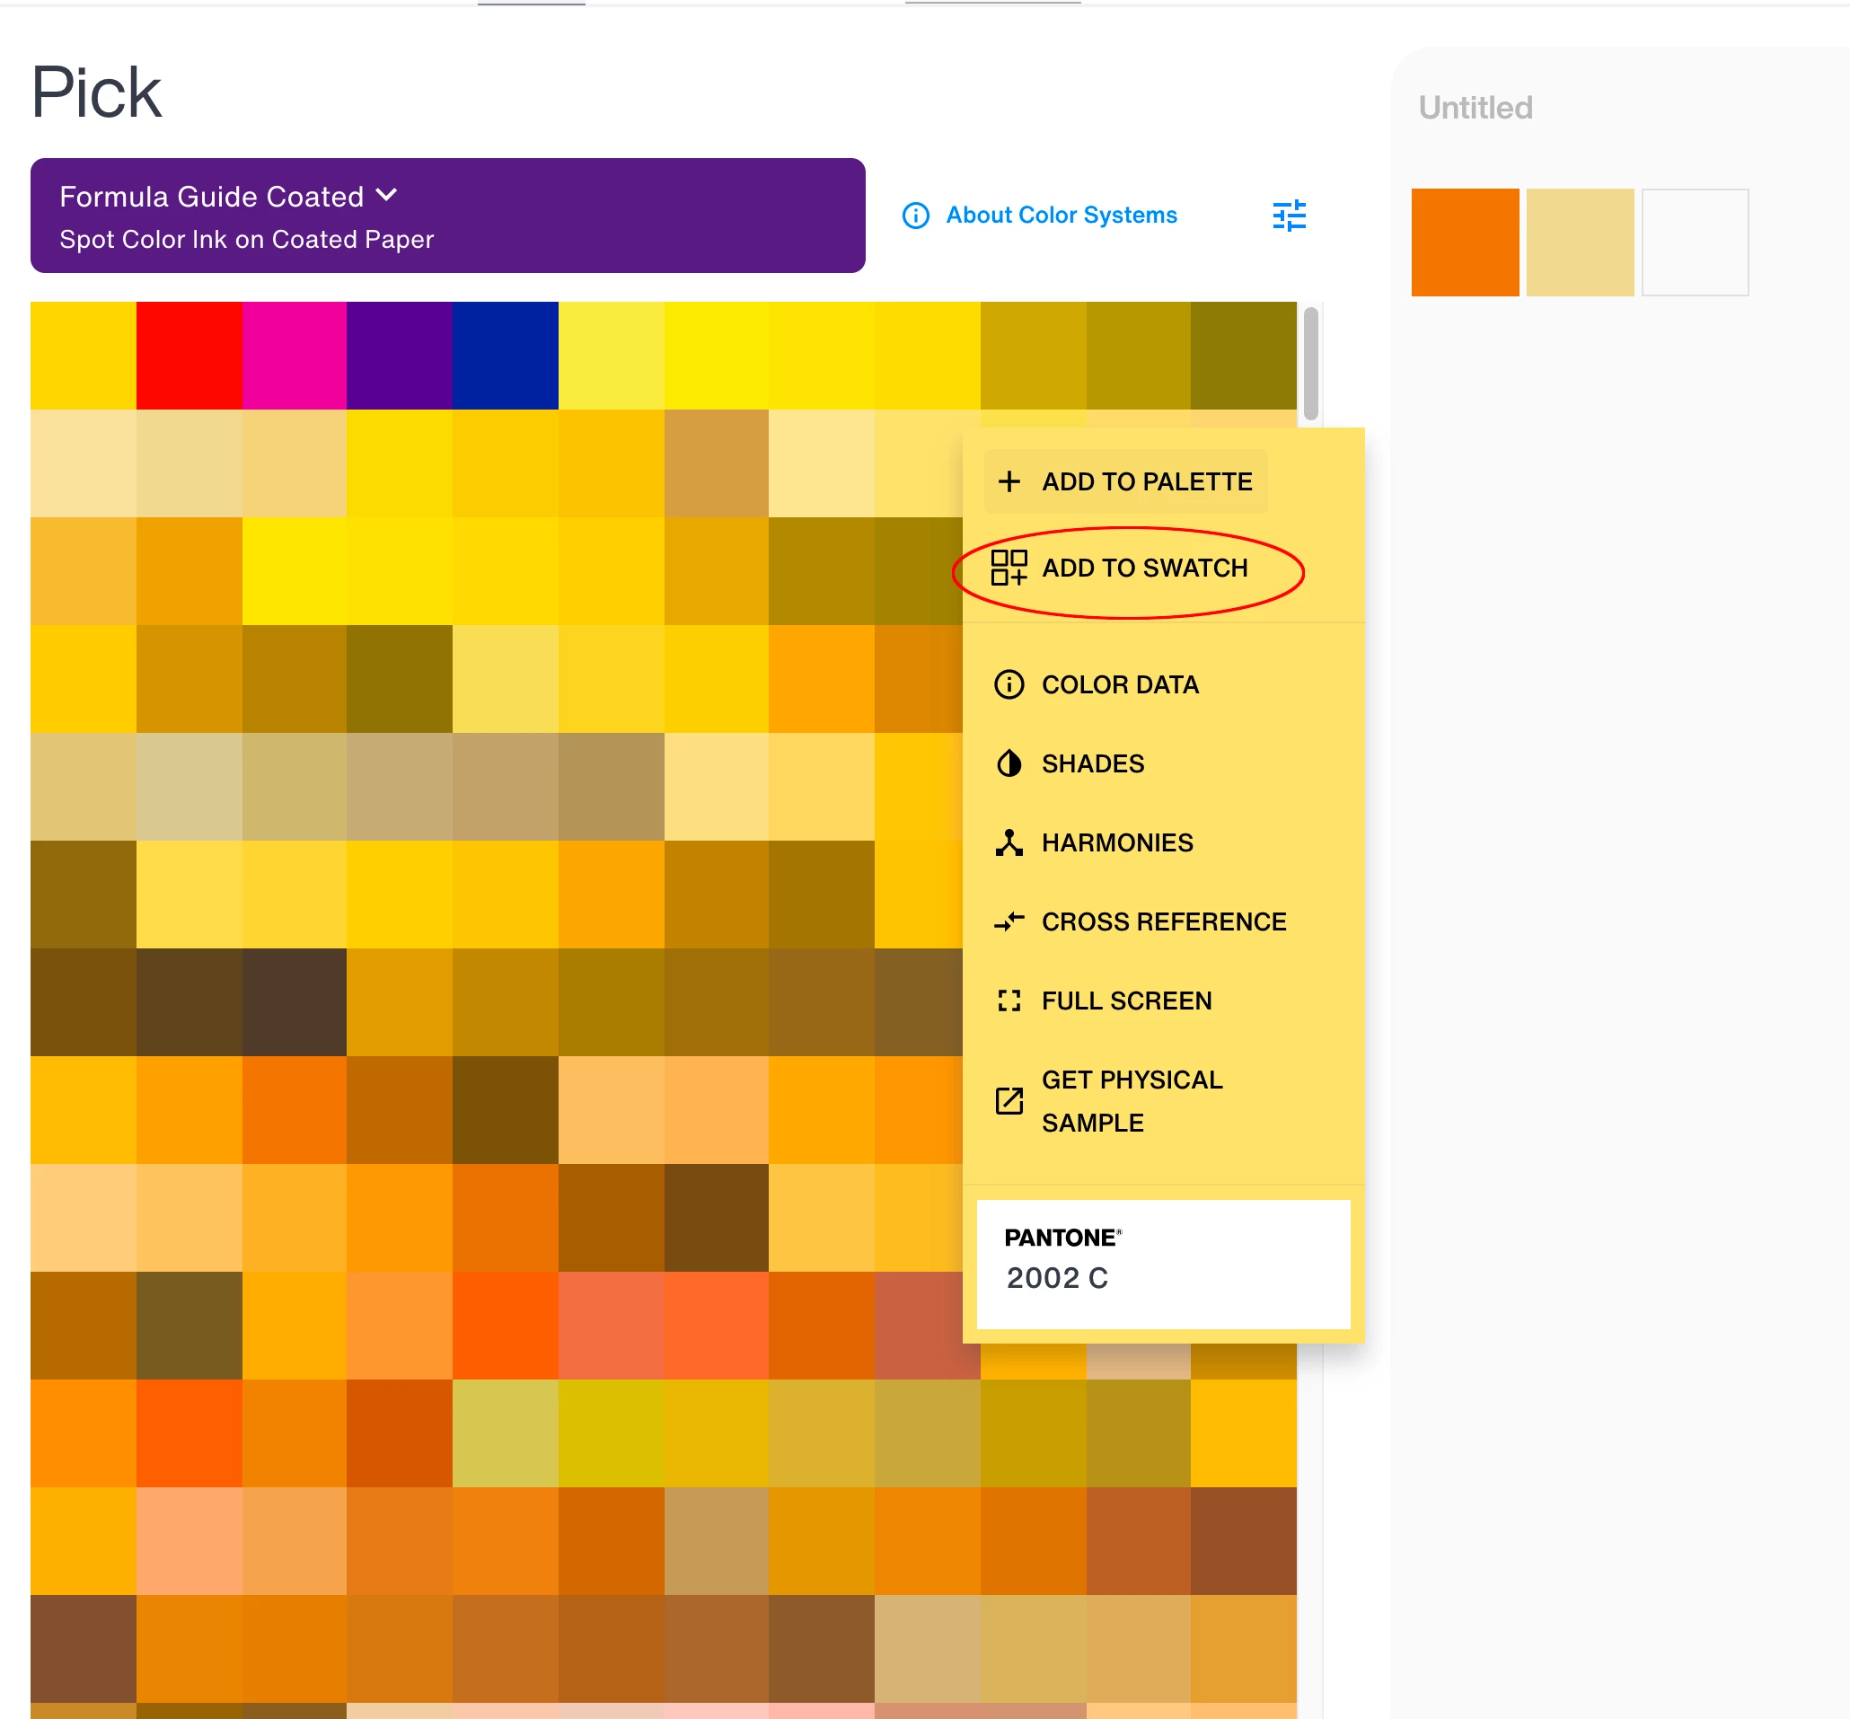1850x1719 pixels.
Task: Click the Harmonies node icon
Action: (x=1009, y=842)
